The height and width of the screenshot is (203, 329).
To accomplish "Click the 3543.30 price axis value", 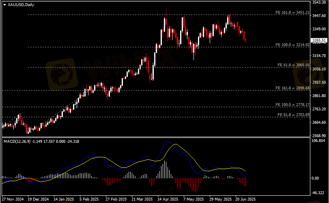I will tap(319, 2).
